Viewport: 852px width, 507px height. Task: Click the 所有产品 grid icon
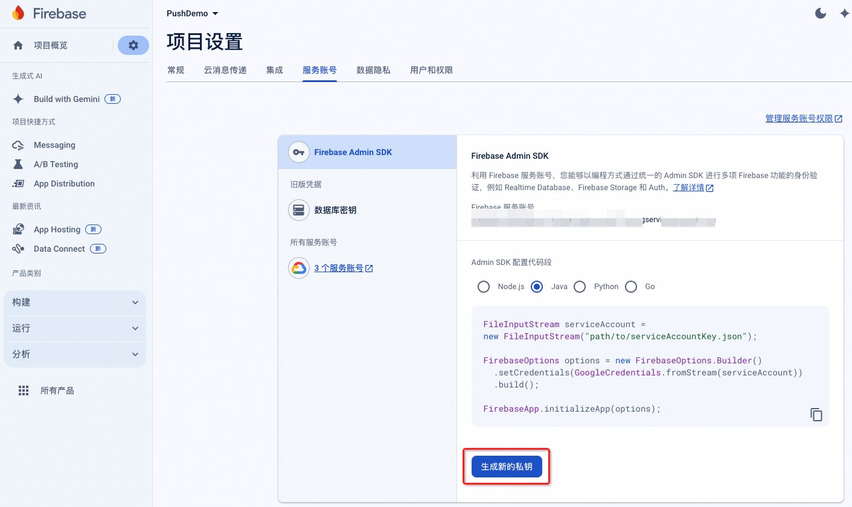pos(24,391)
